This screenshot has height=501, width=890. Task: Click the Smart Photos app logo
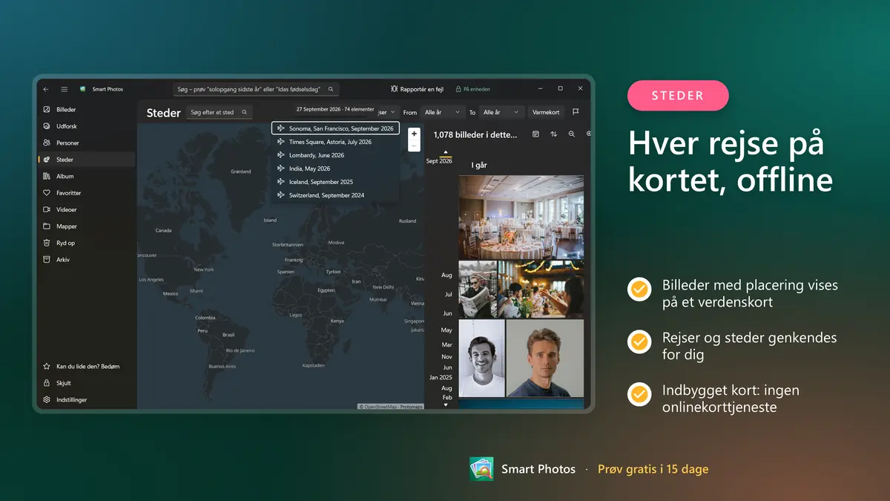(83, 89)
